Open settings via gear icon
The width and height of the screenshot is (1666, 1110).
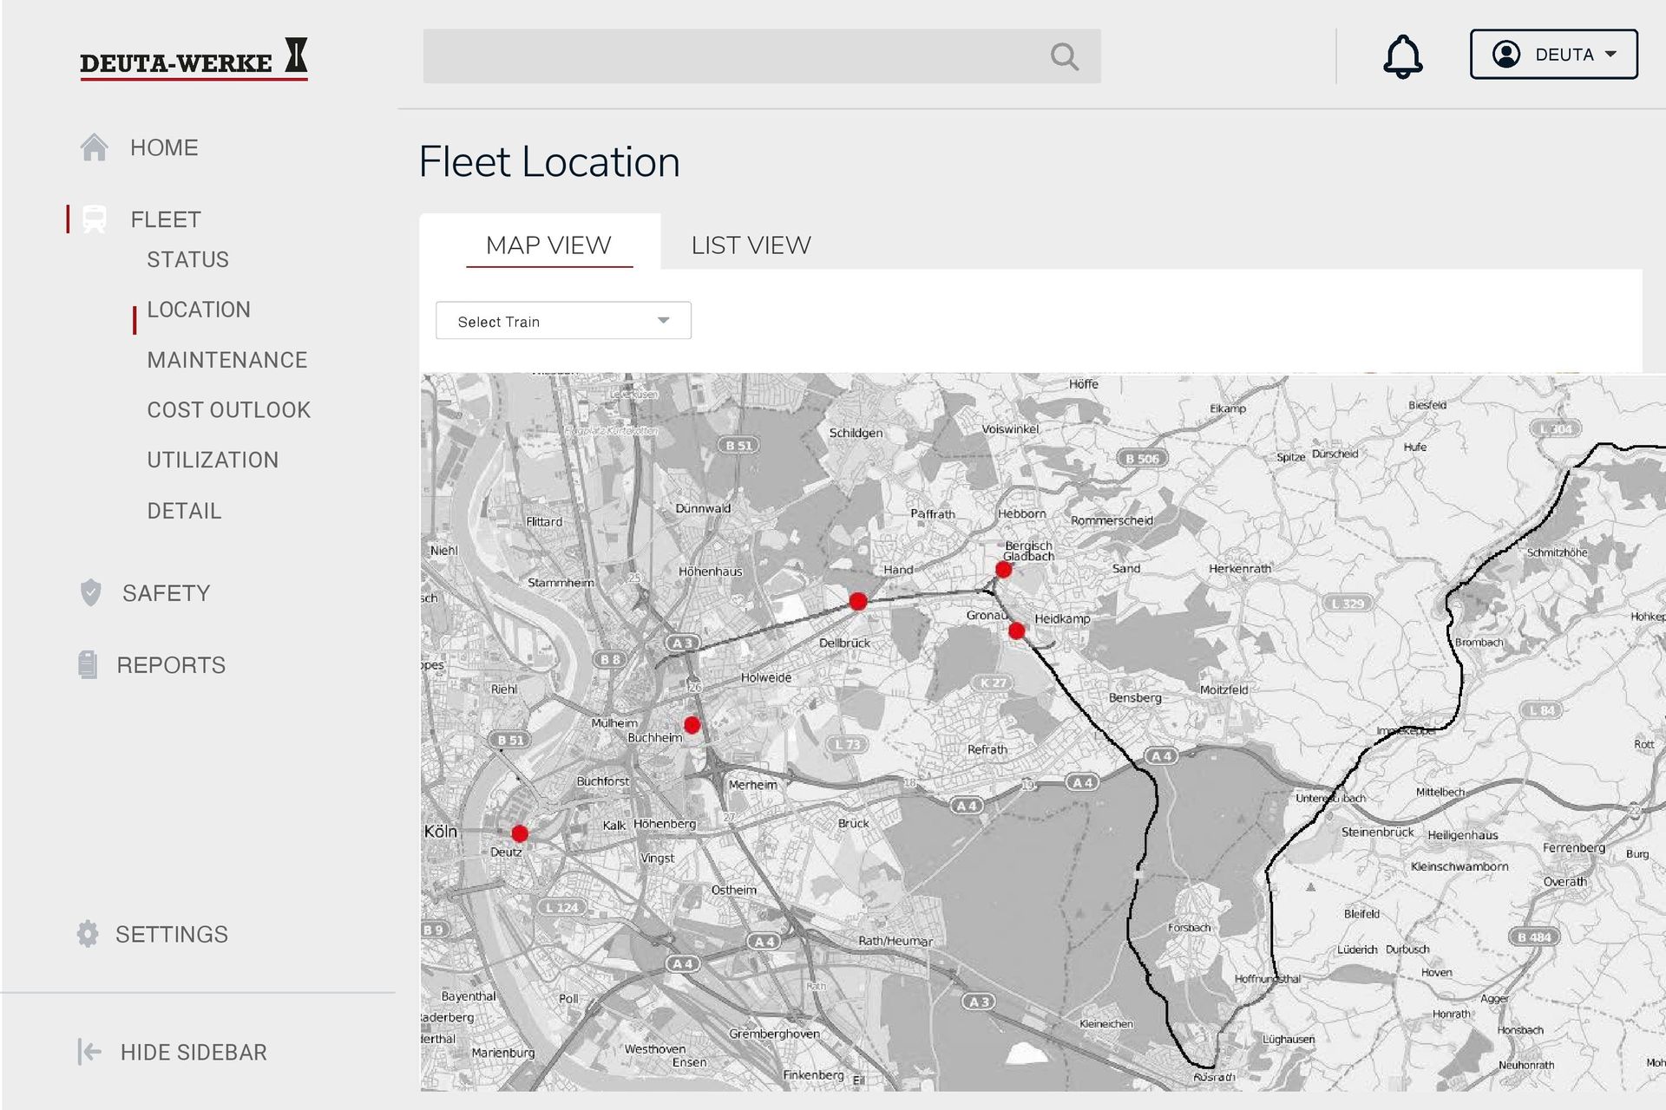pyautogui.click(x=88, y=934)
